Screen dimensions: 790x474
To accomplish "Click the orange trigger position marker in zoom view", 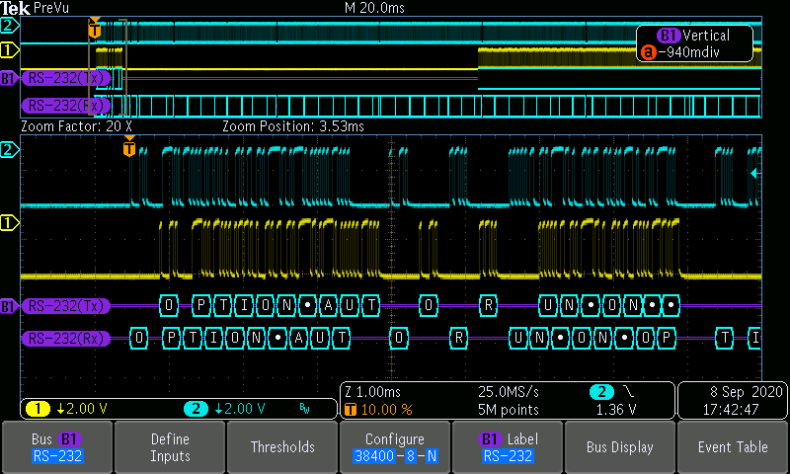I will point(129,149).
